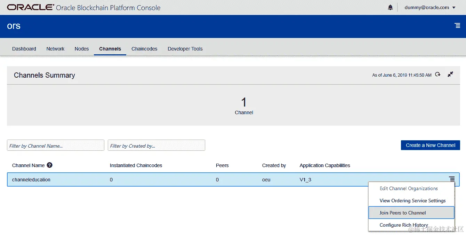
Task: Refresh the Channels Summary data
Action: pos(438,74)
